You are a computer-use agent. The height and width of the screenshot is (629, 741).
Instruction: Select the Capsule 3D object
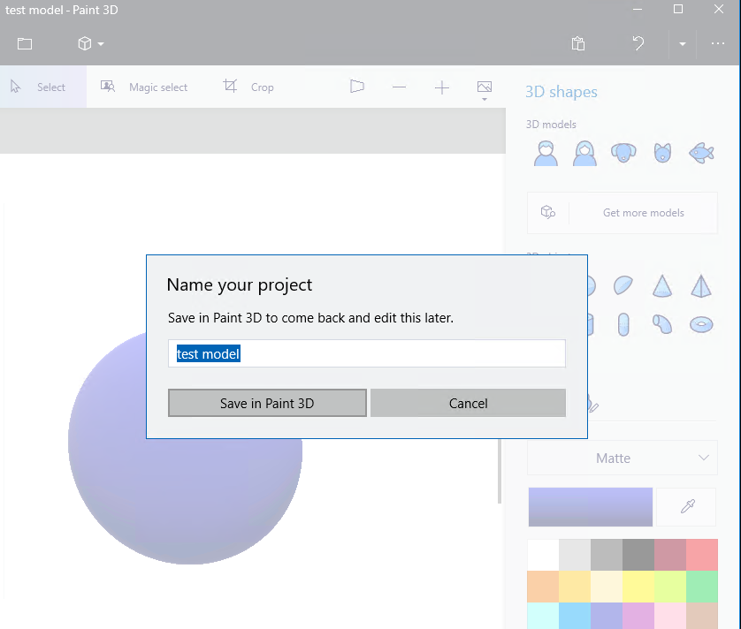tap(623, 324)
